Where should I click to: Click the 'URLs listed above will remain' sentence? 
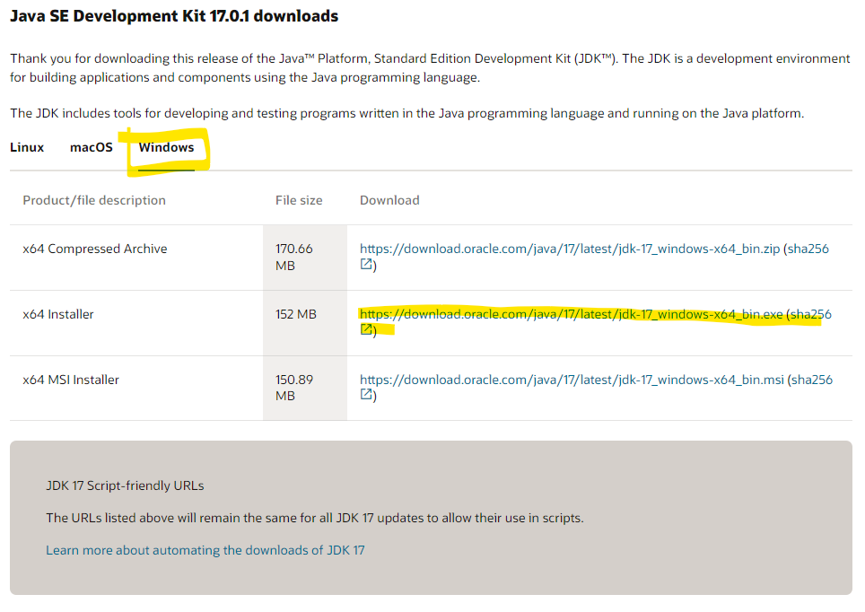[314, 518]
